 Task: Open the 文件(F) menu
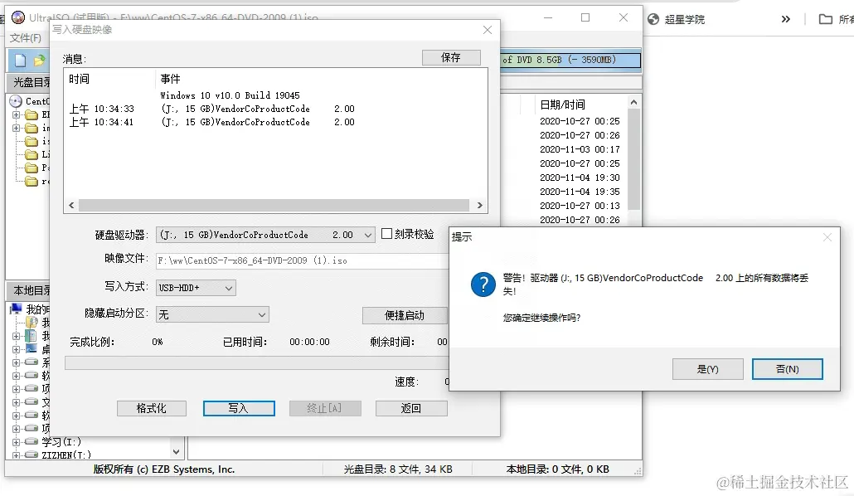[26, 37]
